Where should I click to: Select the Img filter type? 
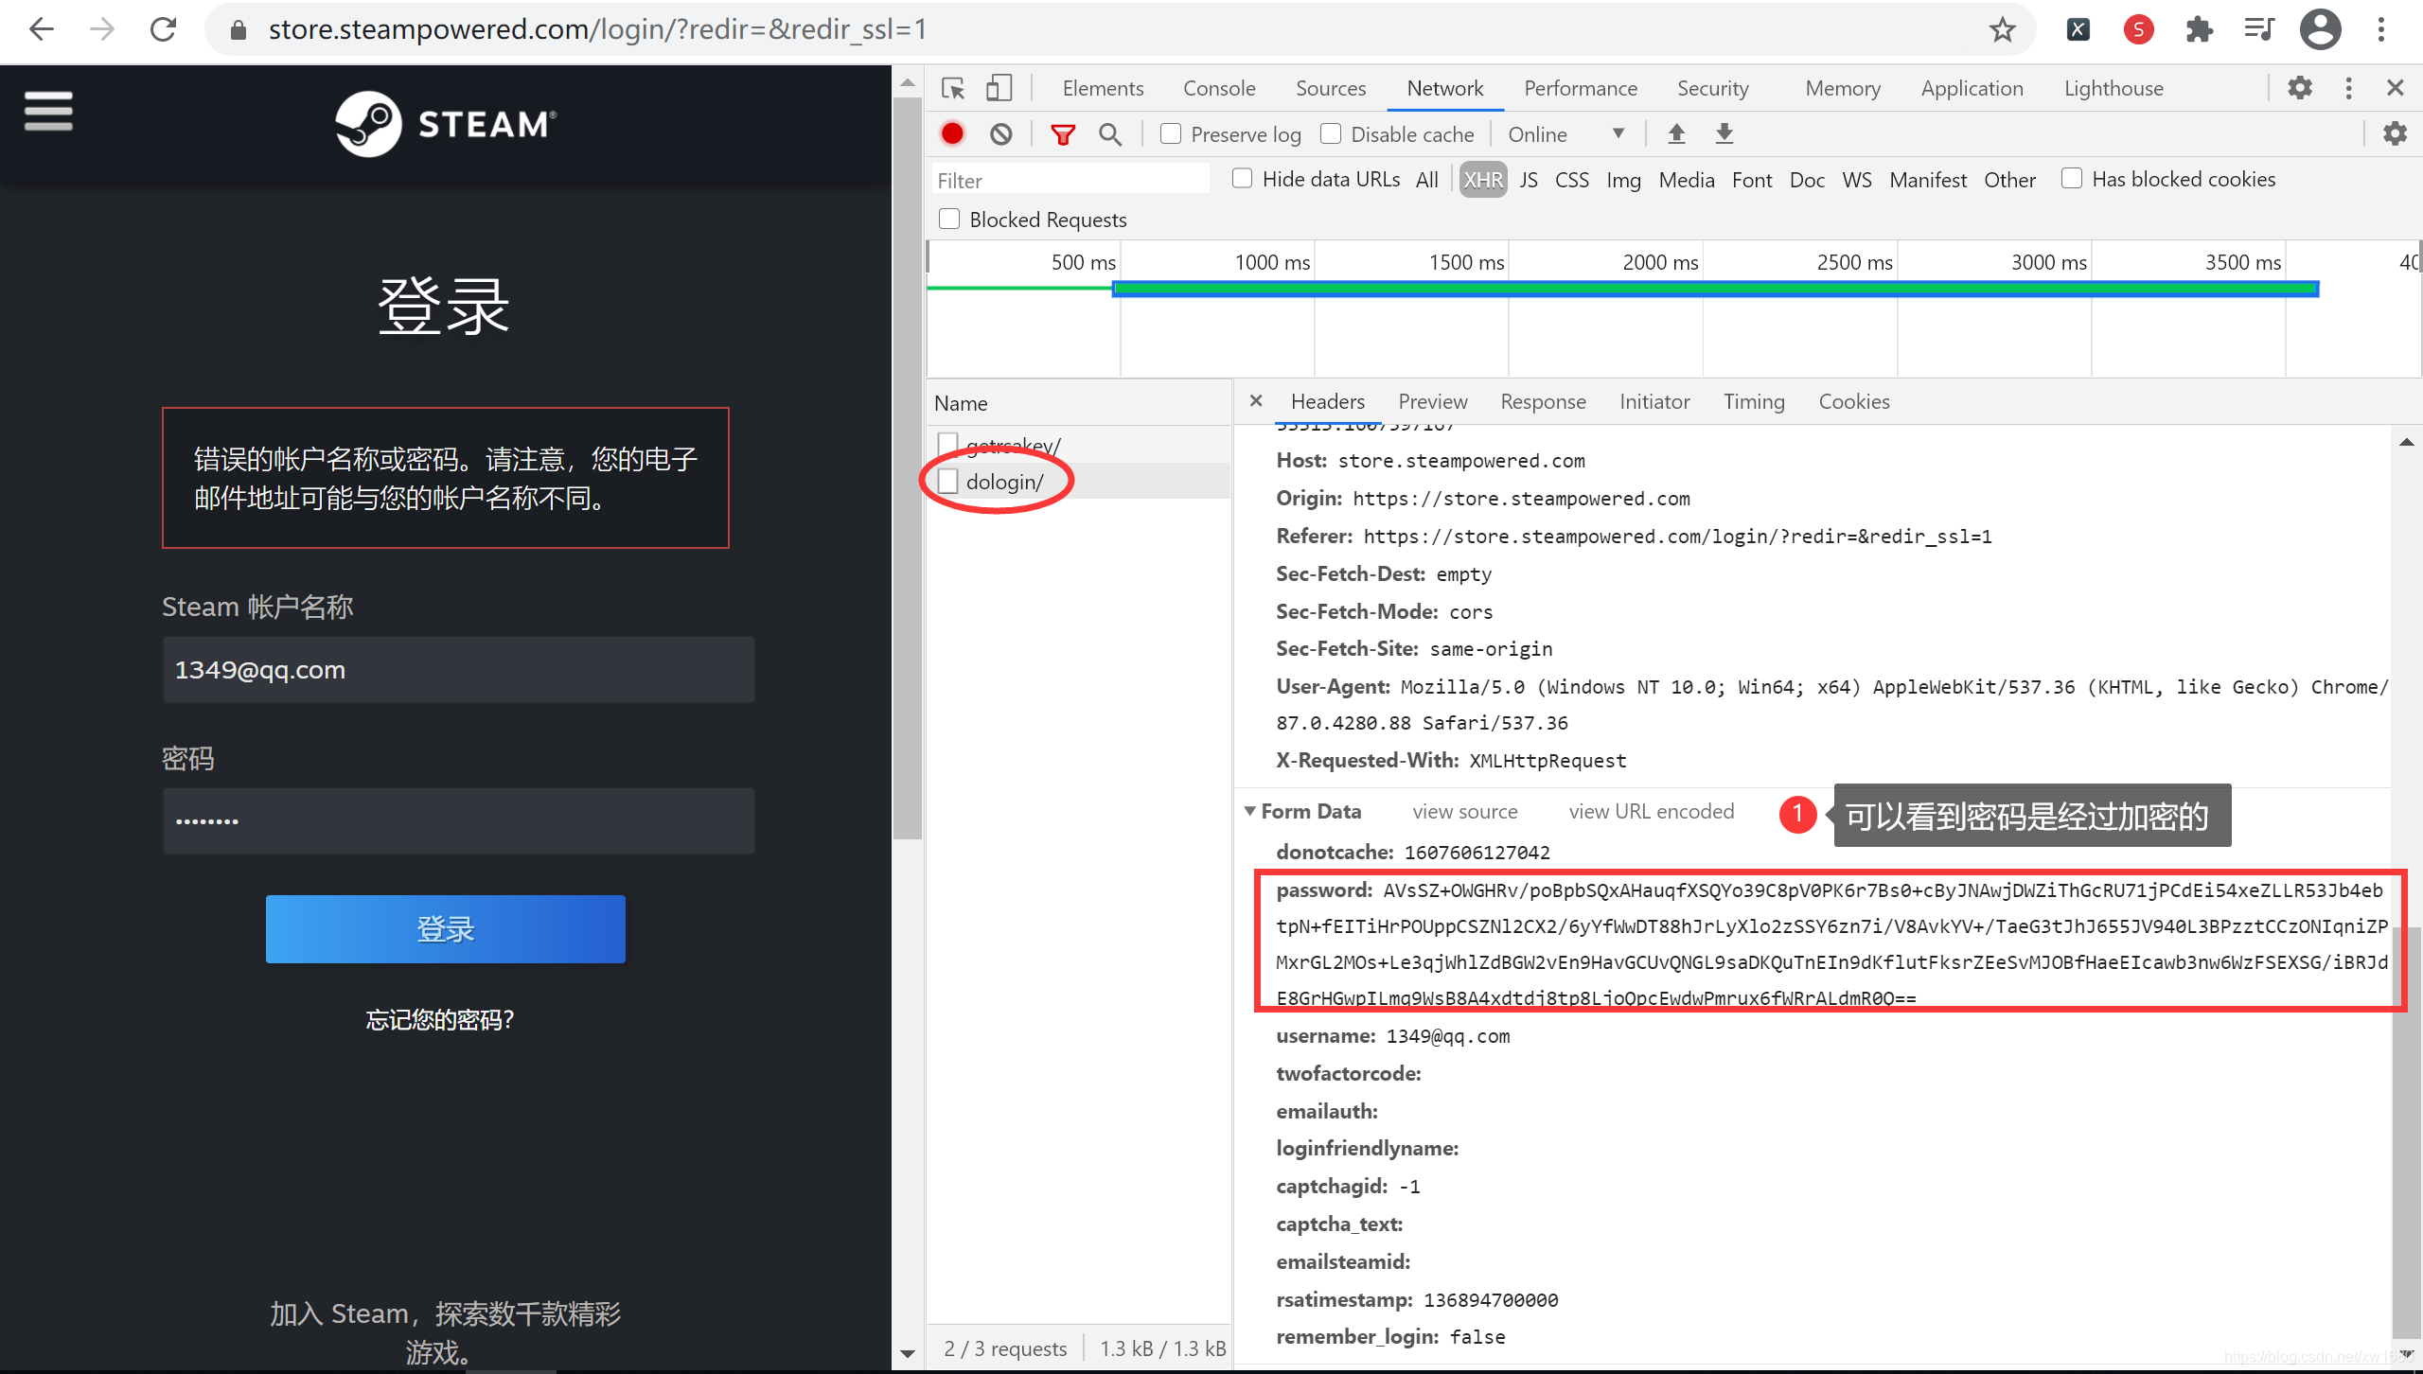(1623, 180)
